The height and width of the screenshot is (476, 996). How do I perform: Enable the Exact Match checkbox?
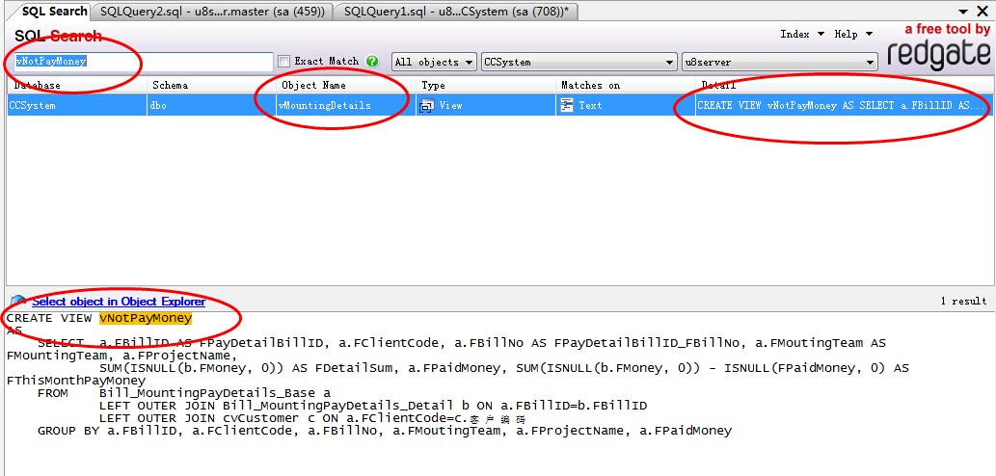pos(284,62)
